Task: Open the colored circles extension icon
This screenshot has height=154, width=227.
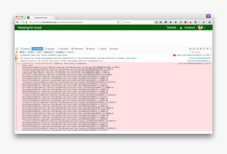Action: coord(190,22)
